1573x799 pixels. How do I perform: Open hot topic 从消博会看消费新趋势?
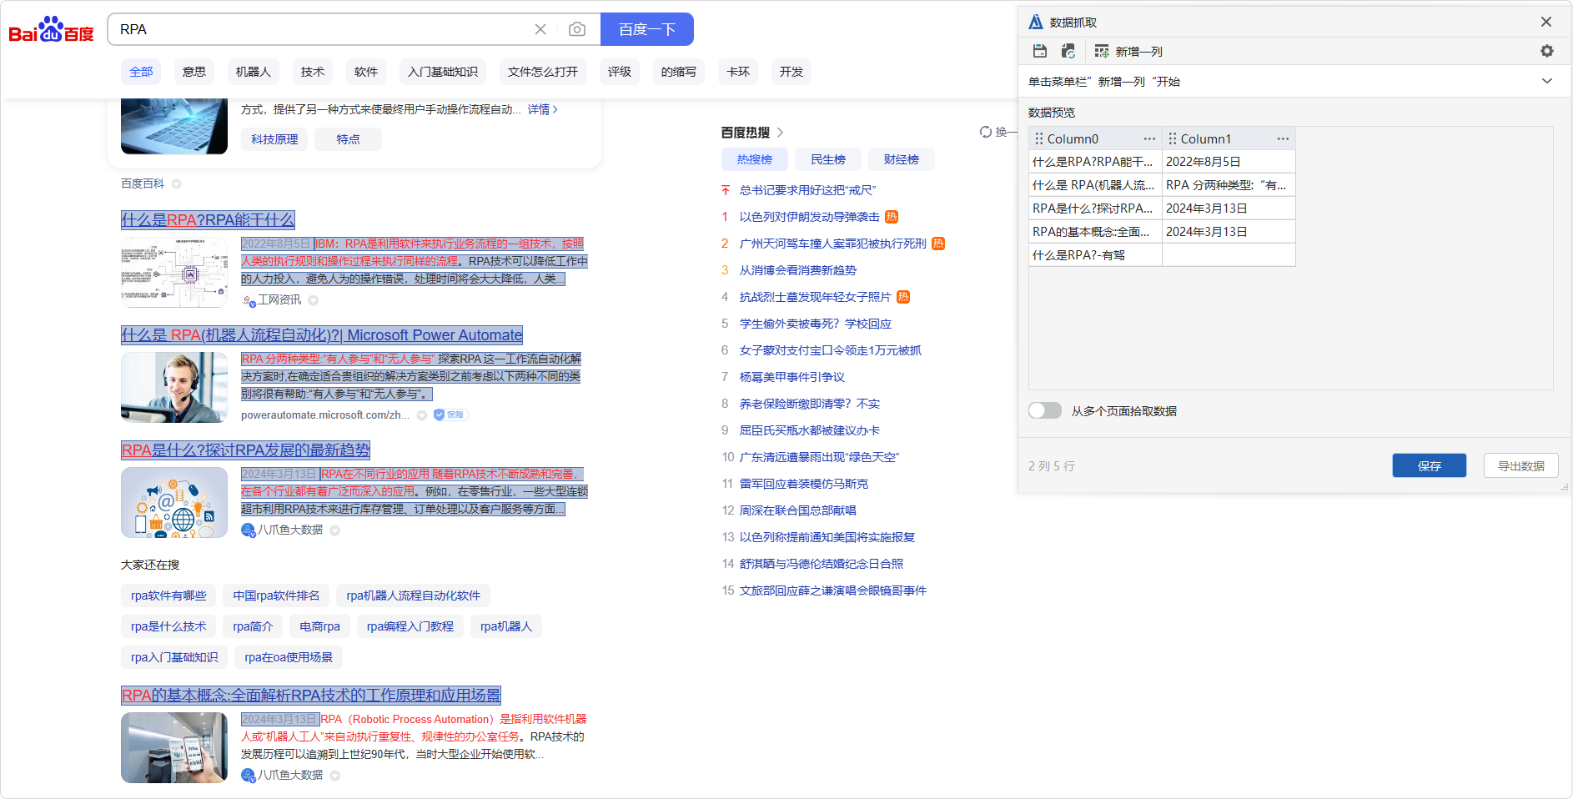(798, 270)
